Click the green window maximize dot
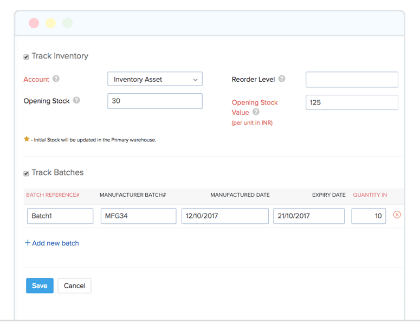The image size is (420, 330). click(67, 23)
